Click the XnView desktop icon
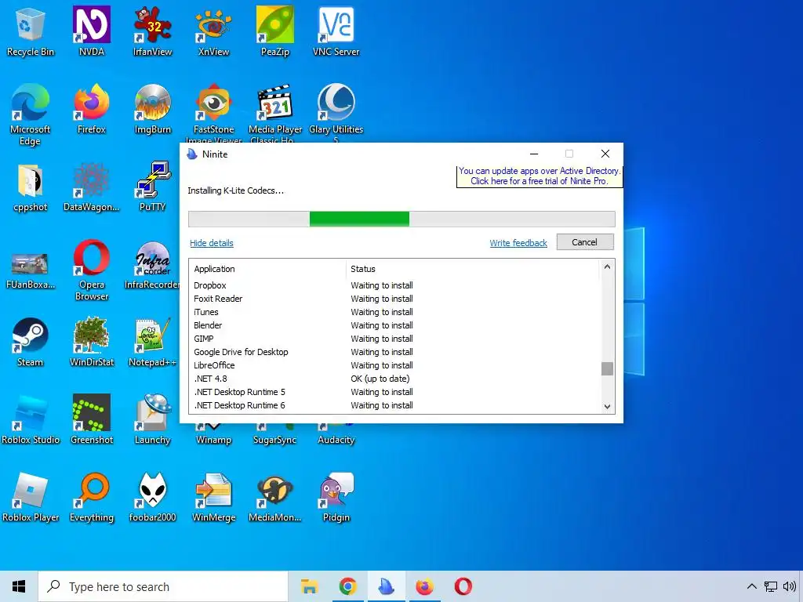The image size is (803, 602). [x=213, y=31]
